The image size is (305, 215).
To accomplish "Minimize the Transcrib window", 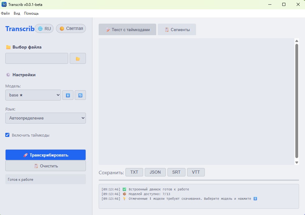I will (x=270, y=4).
